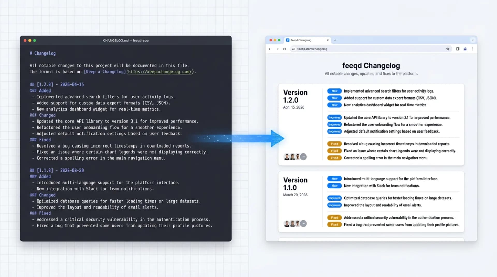The height and width of the screenshot is (277, 497).
Task: Click the Improved badge beside core API entry
Action: pos(334,117)
